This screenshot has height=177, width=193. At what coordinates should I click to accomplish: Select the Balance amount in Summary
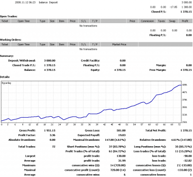pos(50,70)
